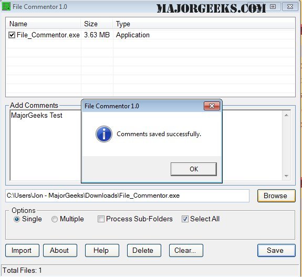Open the About button

(60, 250)
